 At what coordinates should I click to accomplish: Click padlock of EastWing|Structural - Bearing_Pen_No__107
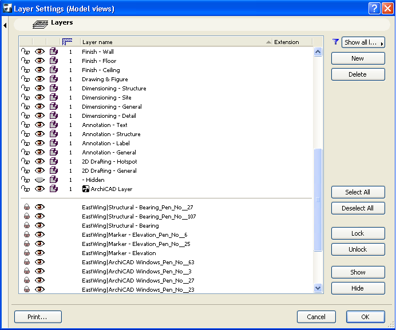click(27, 216)
